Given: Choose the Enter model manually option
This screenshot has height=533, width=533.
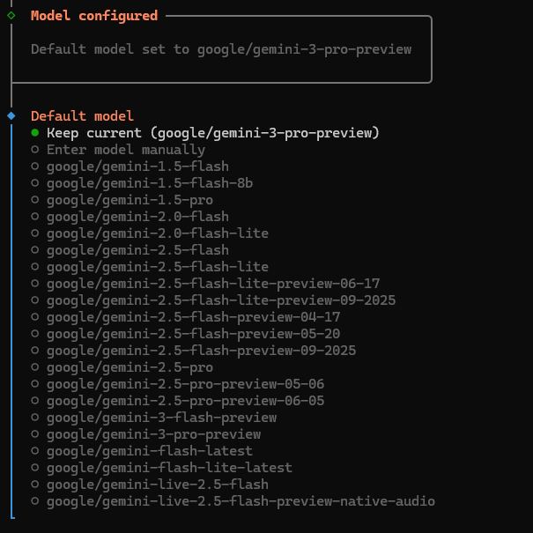Looking at the screenshot, I should [x=125, y=150].
